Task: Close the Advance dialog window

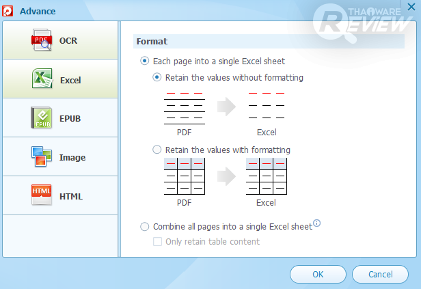Action: 411,7
